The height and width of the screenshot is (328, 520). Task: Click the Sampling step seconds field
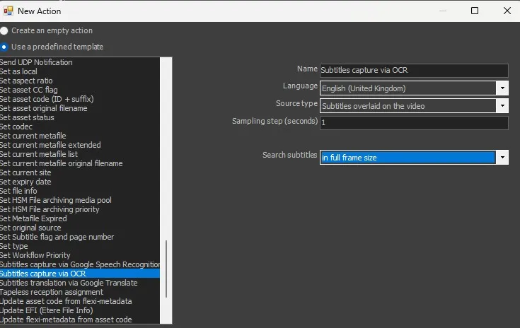point(413,123)
